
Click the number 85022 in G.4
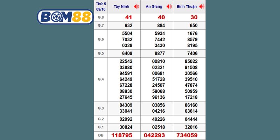[x=191, y=62]
